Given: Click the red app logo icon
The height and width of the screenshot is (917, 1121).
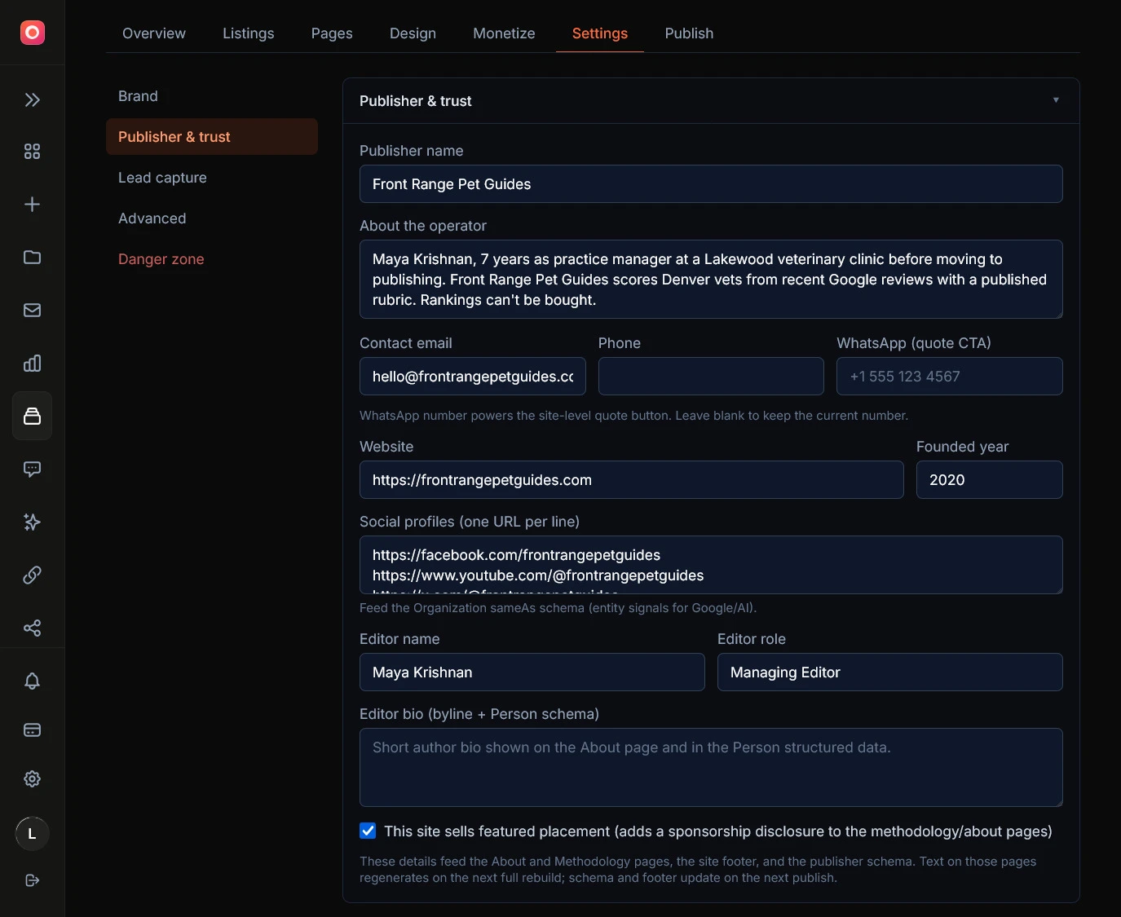Looking at the screenshot, I should [32, 33].
